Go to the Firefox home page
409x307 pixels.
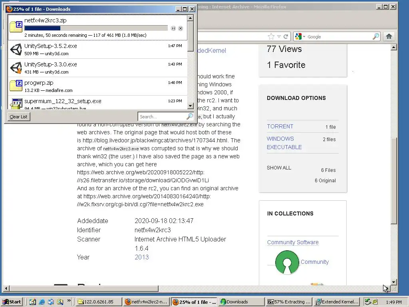coord(389,36)
